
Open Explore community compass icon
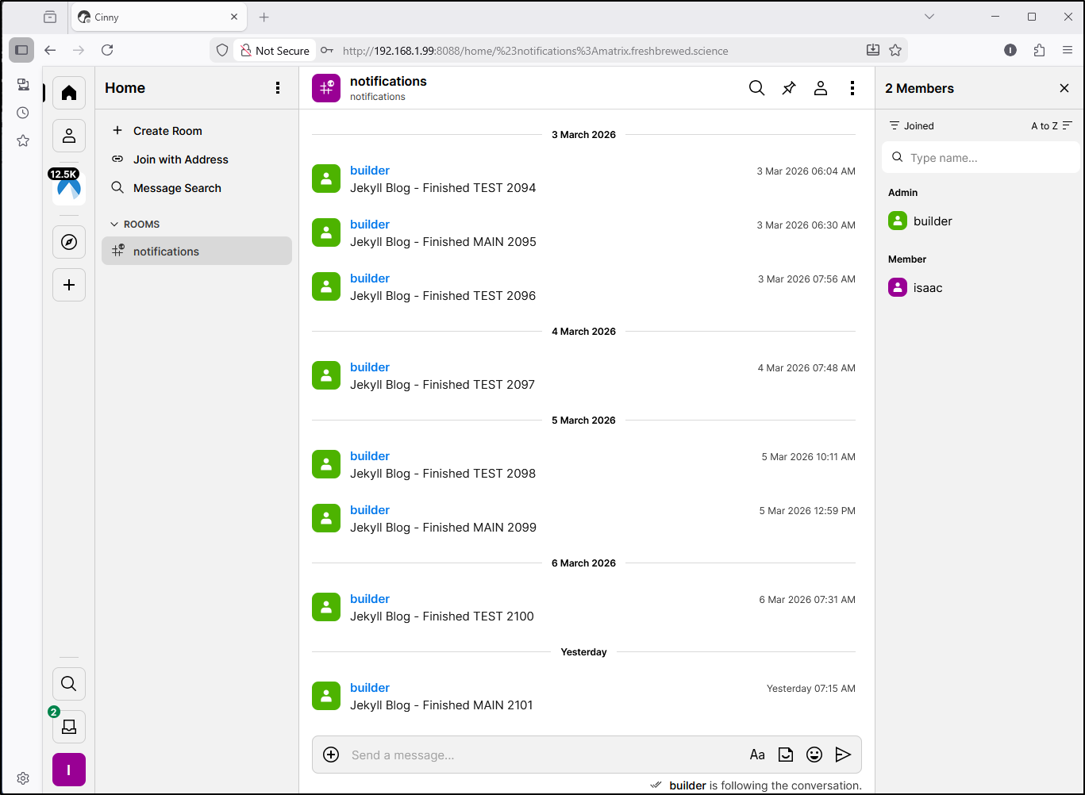(x=69, y=242)
